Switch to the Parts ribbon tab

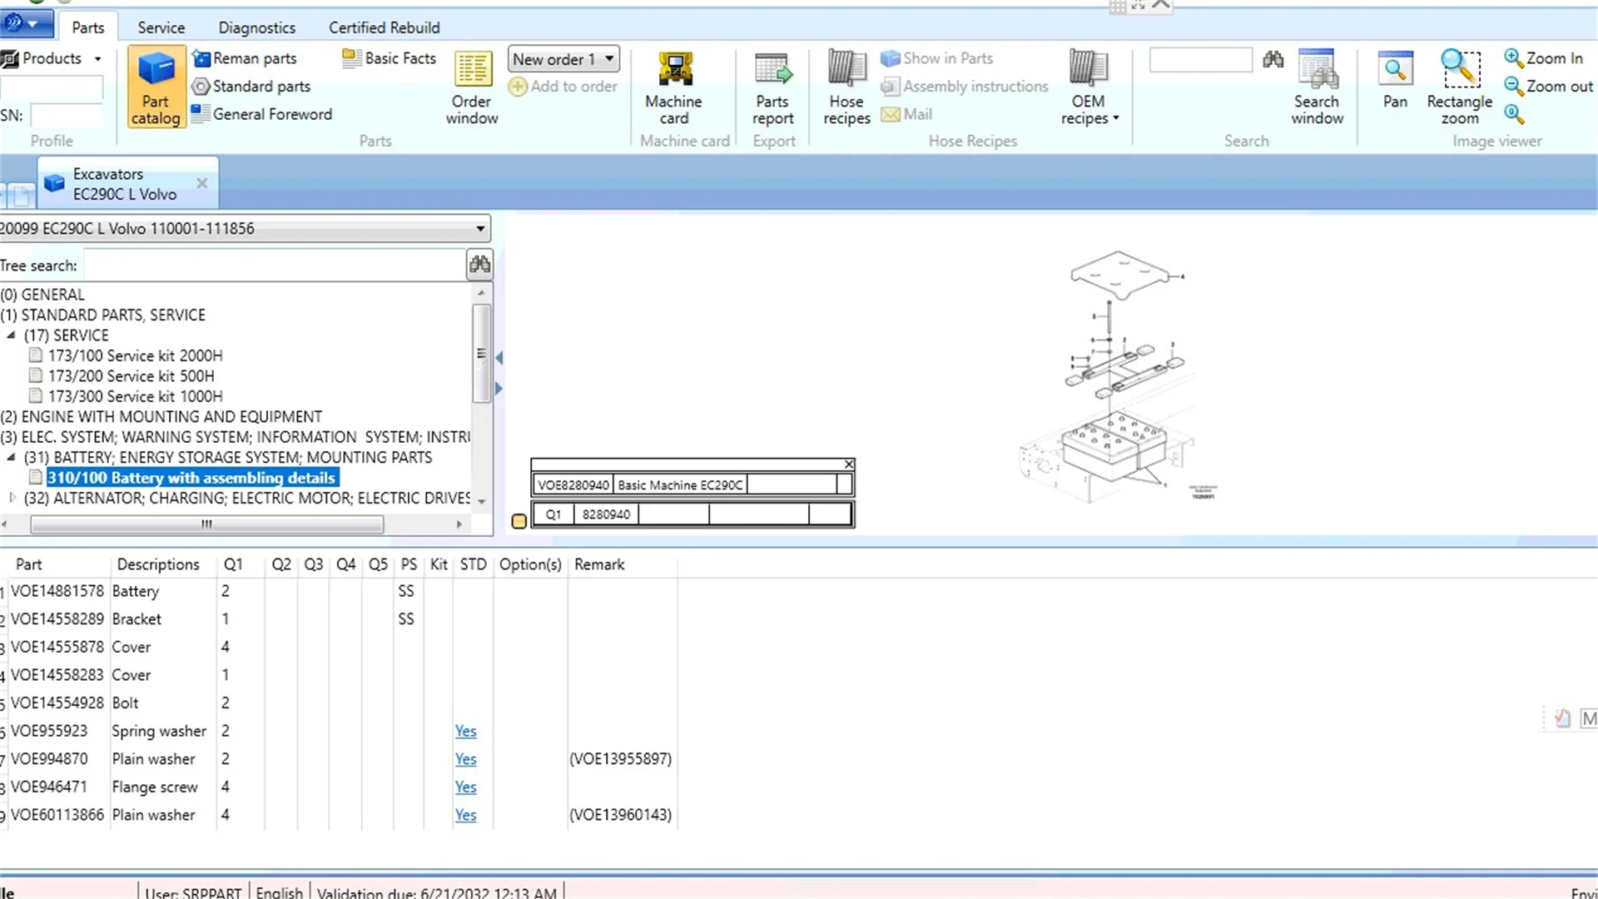tap(88, 27)
